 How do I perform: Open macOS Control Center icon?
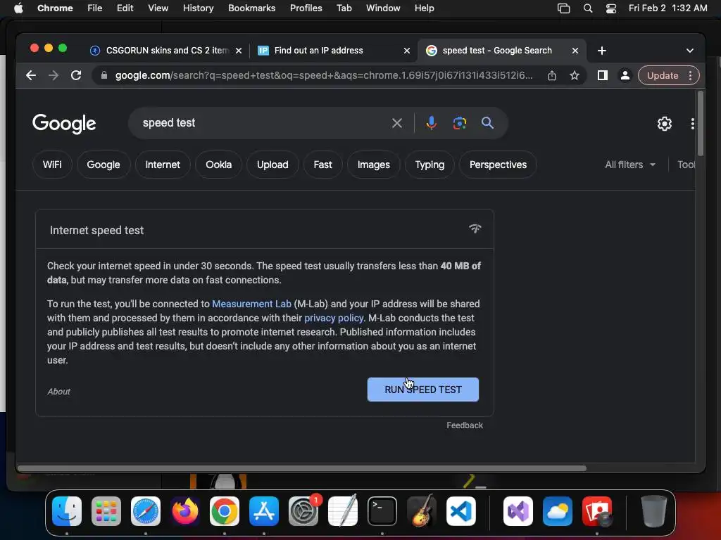point(611,8)
